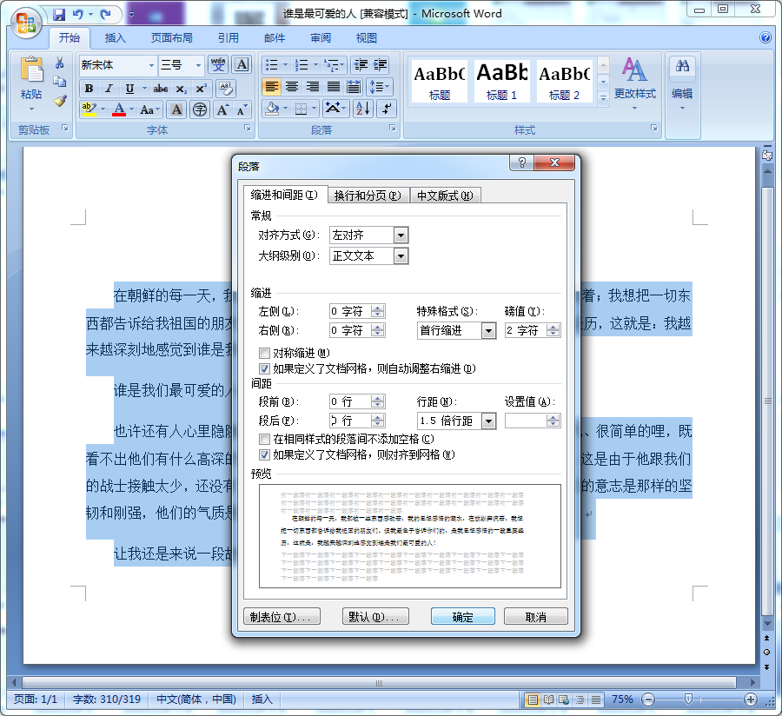Click the Copy icon in clipboard group
782x716 pixels.
point(60,82)
